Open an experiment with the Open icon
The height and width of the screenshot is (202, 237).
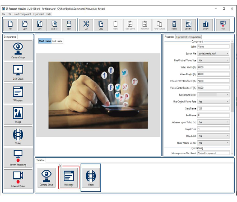25,25
